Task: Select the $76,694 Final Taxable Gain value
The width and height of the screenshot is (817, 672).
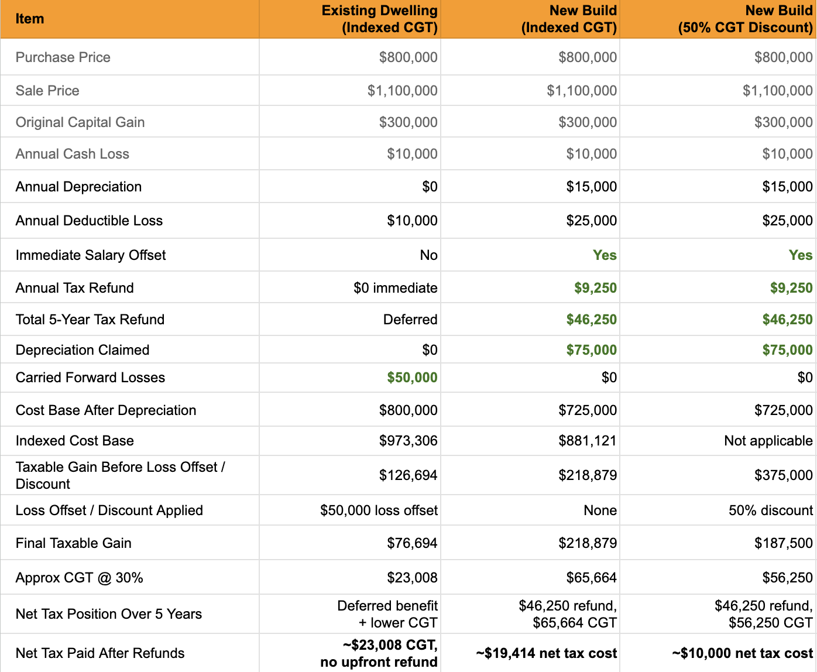Action: [x=412, y=543]
